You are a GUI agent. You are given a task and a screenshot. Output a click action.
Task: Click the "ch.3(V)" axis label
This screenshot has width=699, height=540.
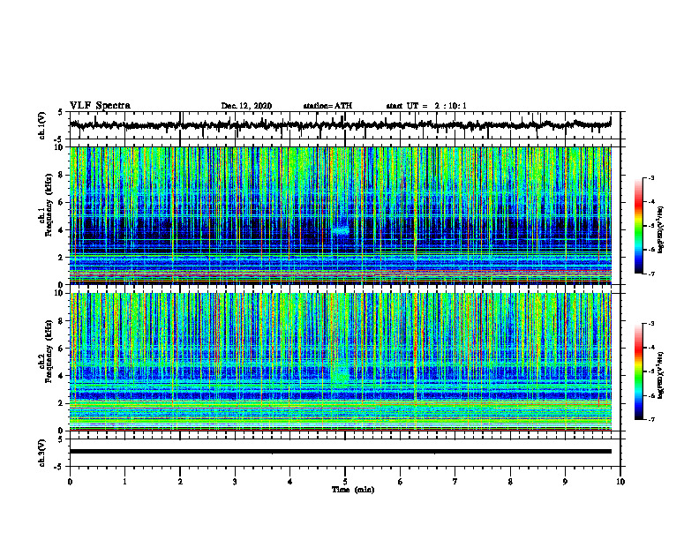[x=42, y=453]
